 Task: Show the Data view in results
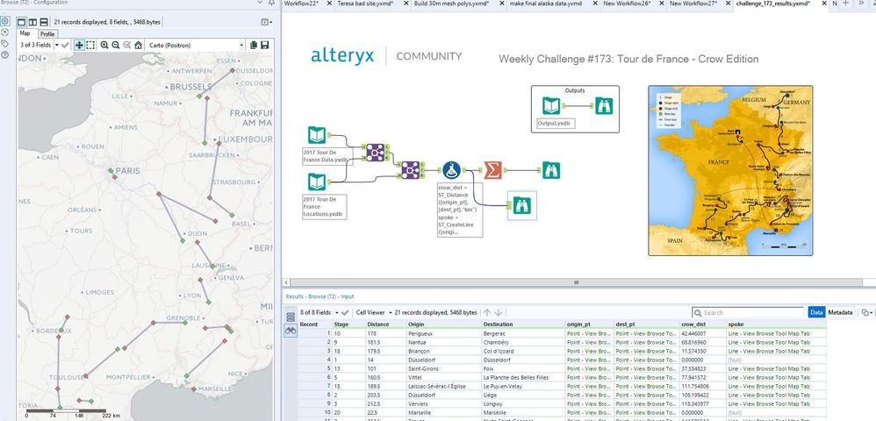pos(815,312)
